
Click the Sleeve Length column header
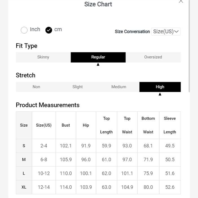pyautogui.click(x=170, y=125)
